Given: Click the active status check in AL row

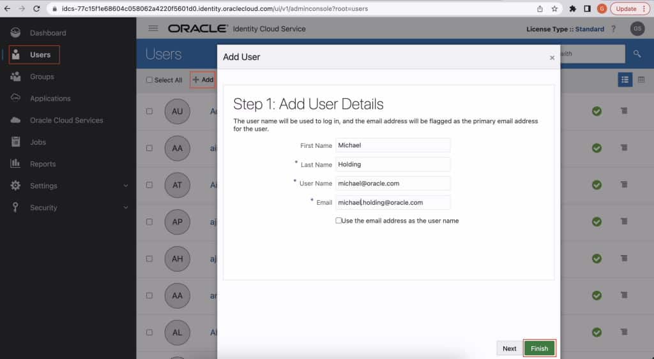Looking at the screenshot, I should coord(597,332).
